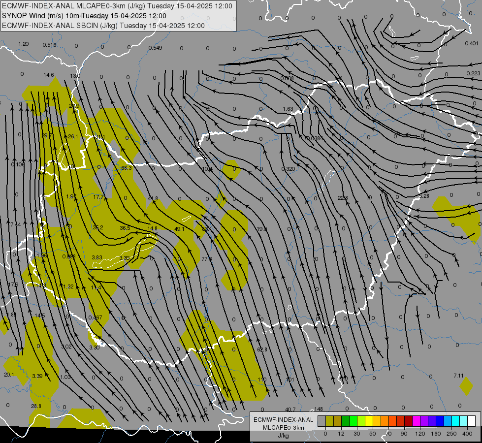Click the map value 36.5
This screenshot has width=482, height=443.
click(125, 228)
